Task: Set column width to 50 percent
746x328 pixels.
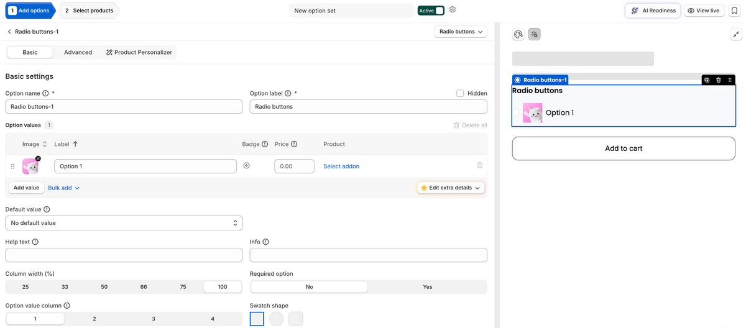Action: pyautogui.click(x=104, y=287)
